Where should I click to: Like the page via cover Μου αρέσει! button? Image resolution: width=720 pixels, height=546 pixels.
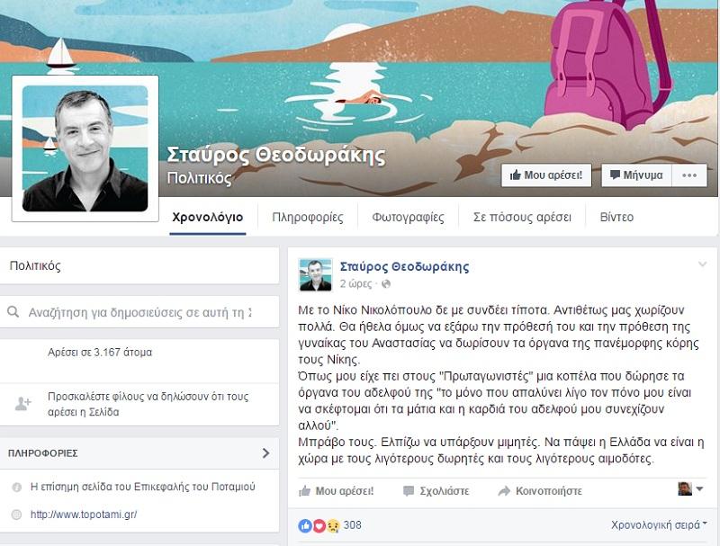click(x=546, y=175)
